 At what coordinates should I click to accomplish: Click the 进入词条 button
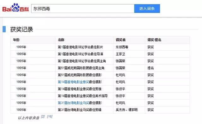pyautogui.click(x=147, y=9)
